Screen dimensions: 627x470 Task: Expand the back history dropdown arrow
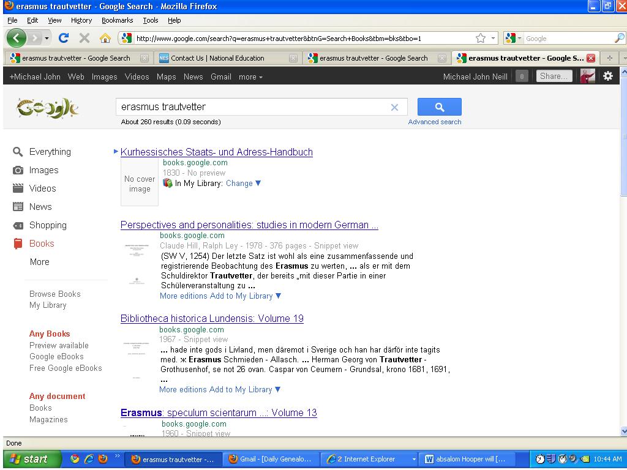pos(47,39)
